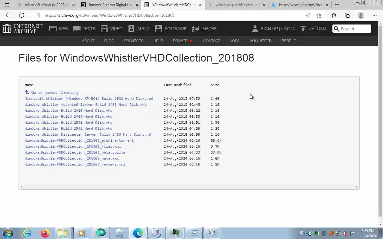The image size is (383, 239).
Task: Launch Internet Explorer from taskbar
Action: pos(27,233)
